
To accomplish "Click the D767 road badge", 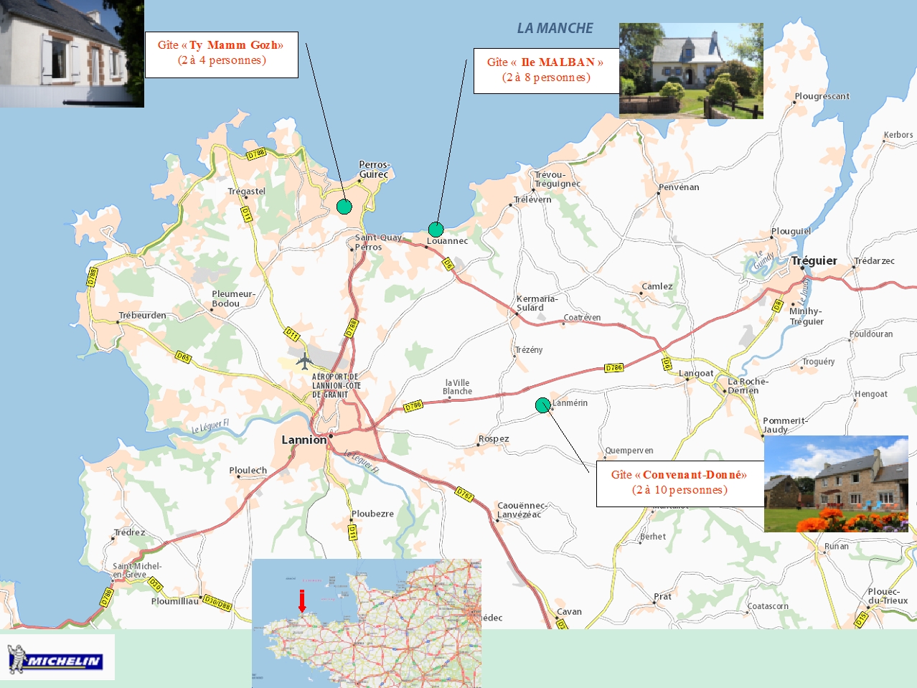I will (x=464, y=494).
